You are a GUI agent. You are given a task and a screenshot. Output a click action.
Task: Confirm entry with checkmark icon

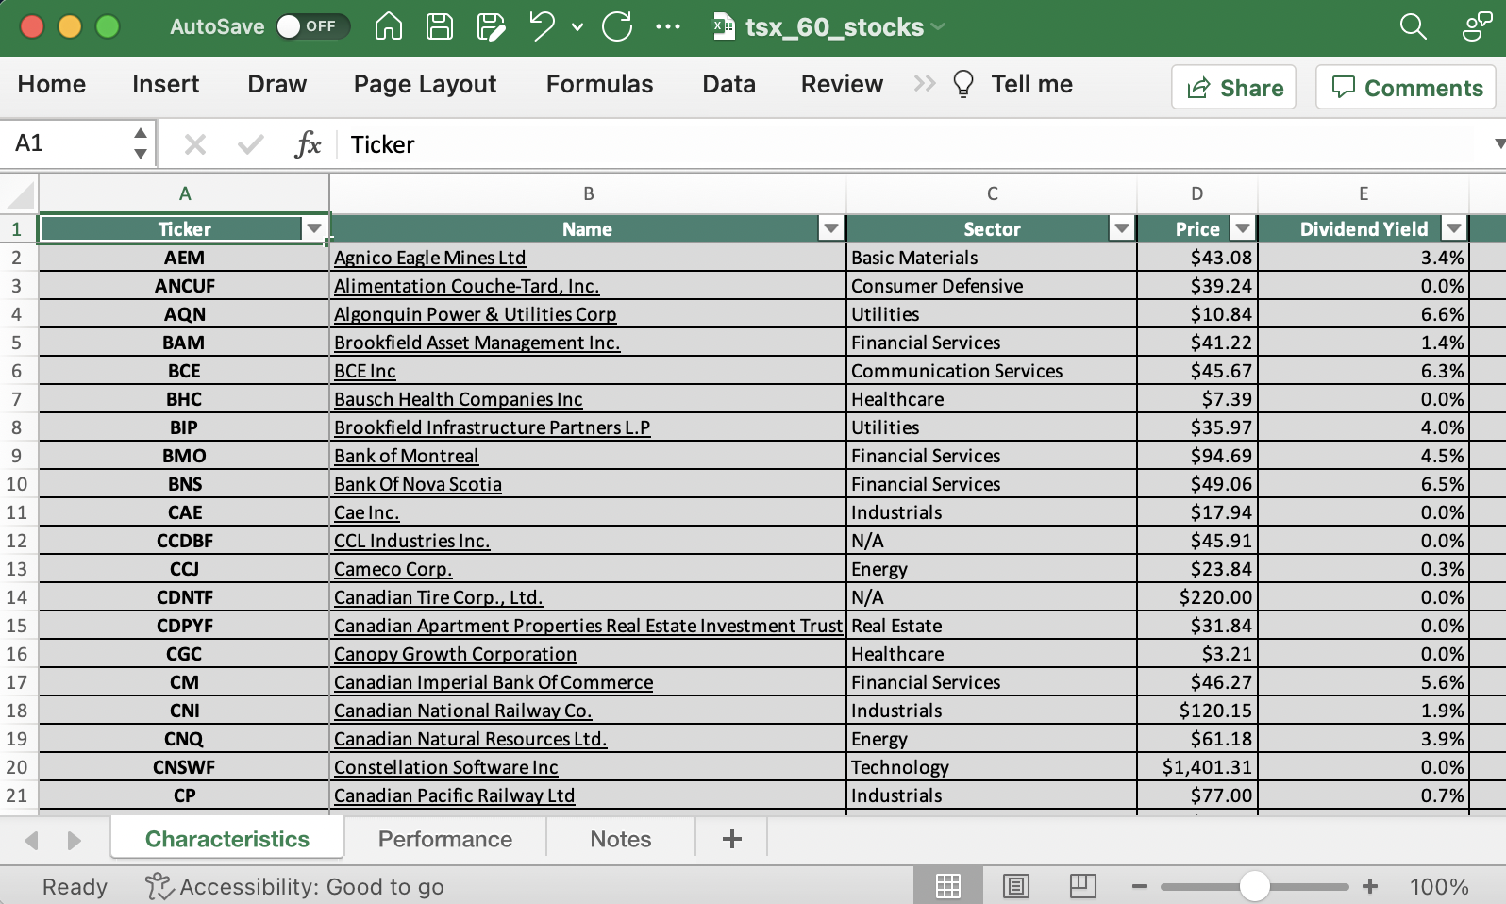pos(251,144)
